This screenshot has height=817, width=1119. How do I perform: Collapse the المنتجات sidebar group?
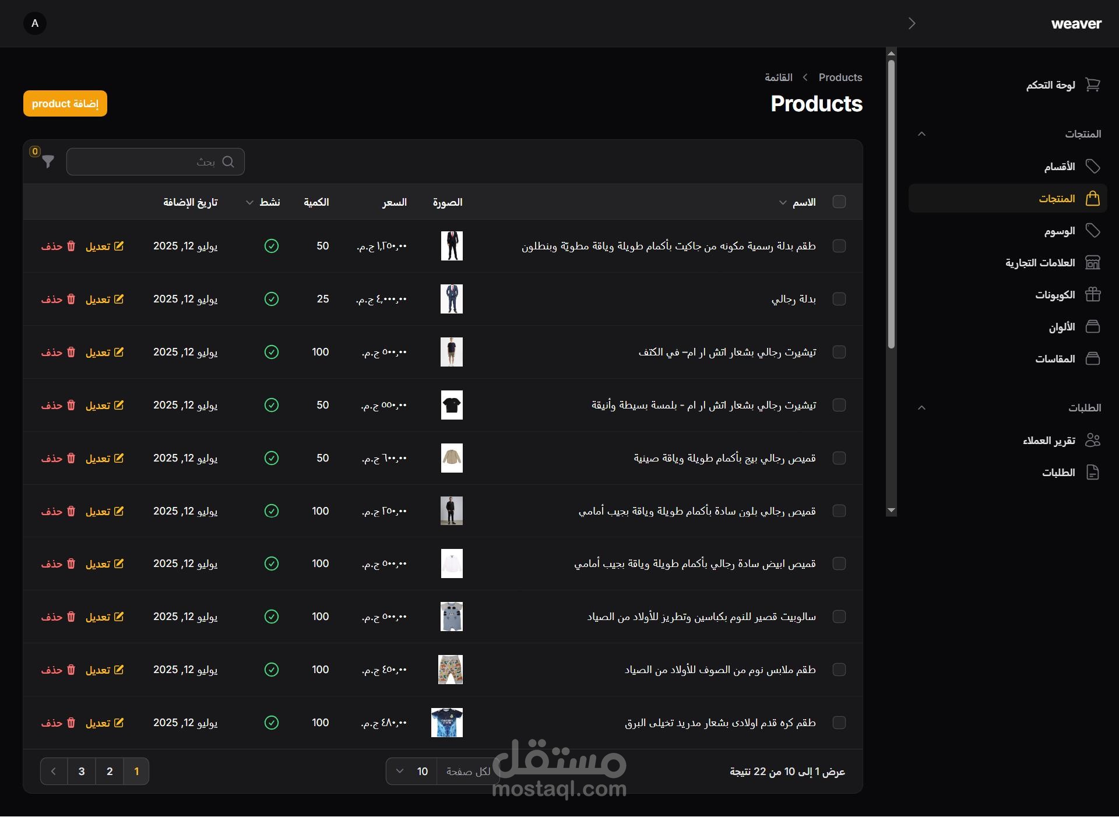coord(921,134)
